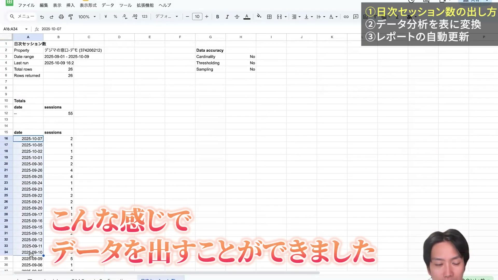
Task: Toggle bold formatting with the B button
Action: click(x=218, y=17)
